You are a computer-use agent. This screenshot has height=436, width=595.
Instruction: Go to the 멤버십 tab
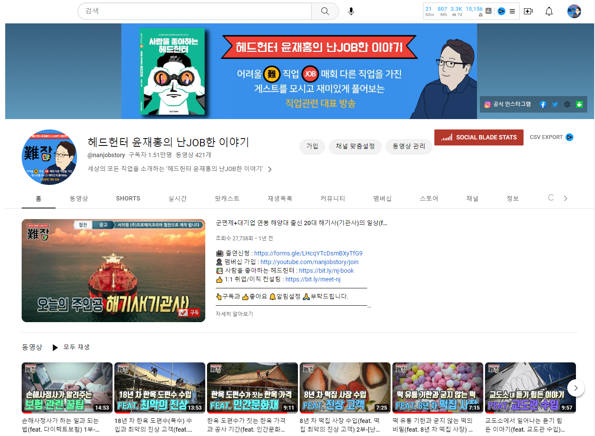[382, 198]
